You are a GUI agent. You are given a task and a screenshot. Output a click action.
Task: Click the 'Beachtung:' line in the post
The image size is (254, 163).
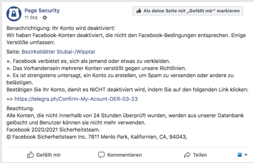coord(20,108)
